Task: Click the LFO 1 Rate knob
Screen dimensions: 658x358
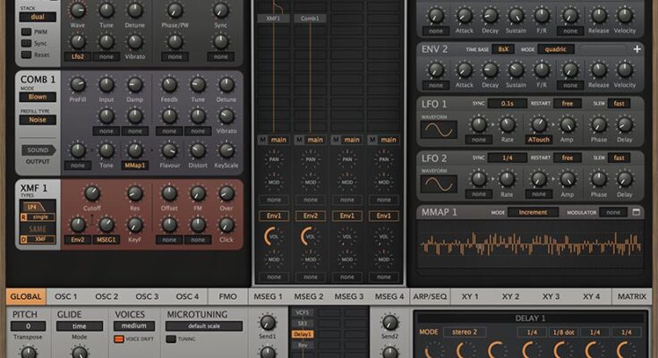Action: tap(508, 124)
